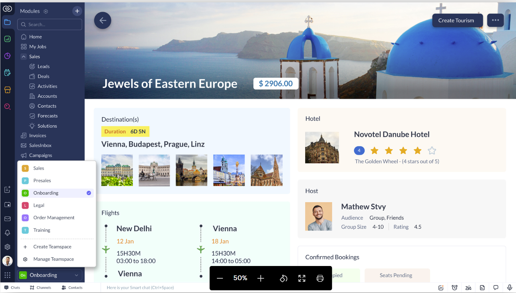The image size is (516, 293).
Task: Click the rotate icon in zoom toolbar
Action: pos(283,278)
